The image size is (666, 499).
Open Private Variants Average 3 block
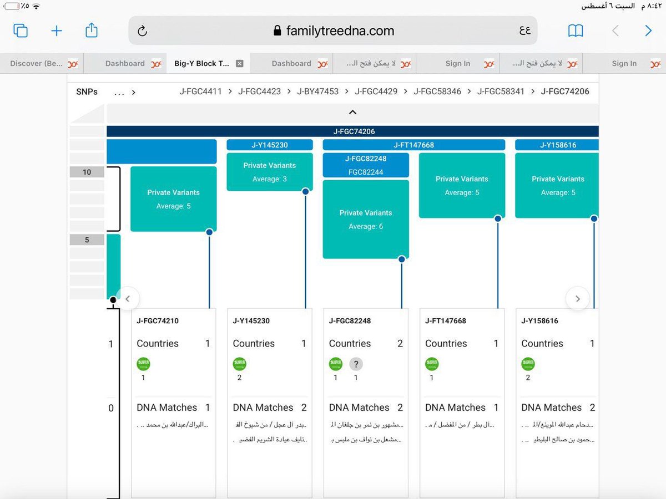tap(270, 172)
